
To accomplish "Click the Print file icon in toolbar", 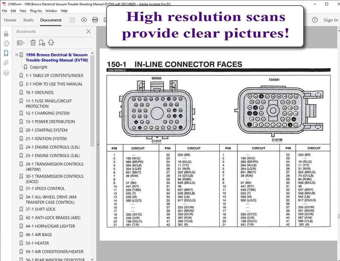I will tap(95, 20).
